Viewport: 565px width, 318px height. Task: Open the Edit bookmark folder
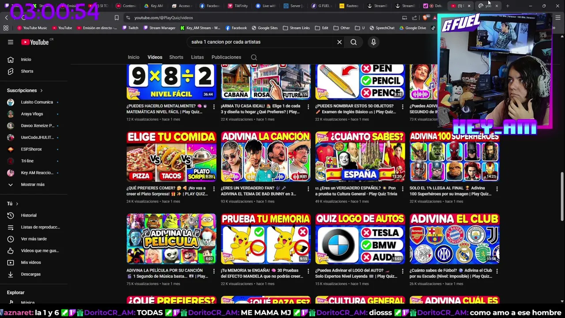point(321,28)
